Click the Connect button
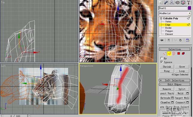This screenshot has height=117, width=193. pos(180,102)
